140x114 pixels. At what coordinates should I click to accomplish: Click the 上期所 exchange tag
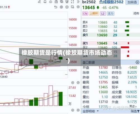(94, 14)
